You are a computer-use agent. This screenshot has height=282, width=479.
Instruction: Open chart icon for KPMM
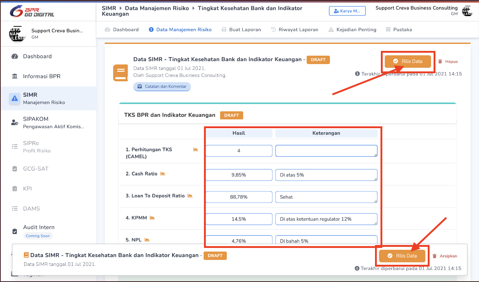[152, 218]
